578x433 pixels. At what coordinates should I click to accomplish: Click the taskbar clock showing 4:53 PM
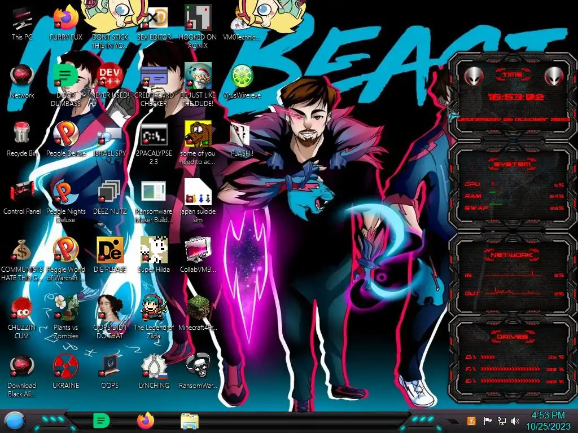(548, 421)
